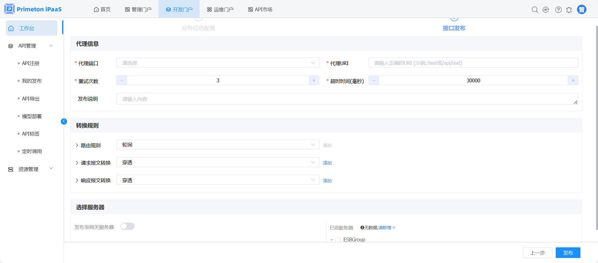Click the blue 发布 button

(x=568, y=253)
